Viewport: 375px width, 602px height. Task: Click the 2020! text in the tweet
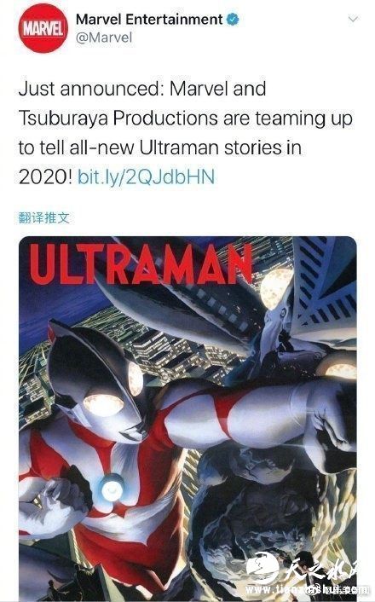coord(45,177)
